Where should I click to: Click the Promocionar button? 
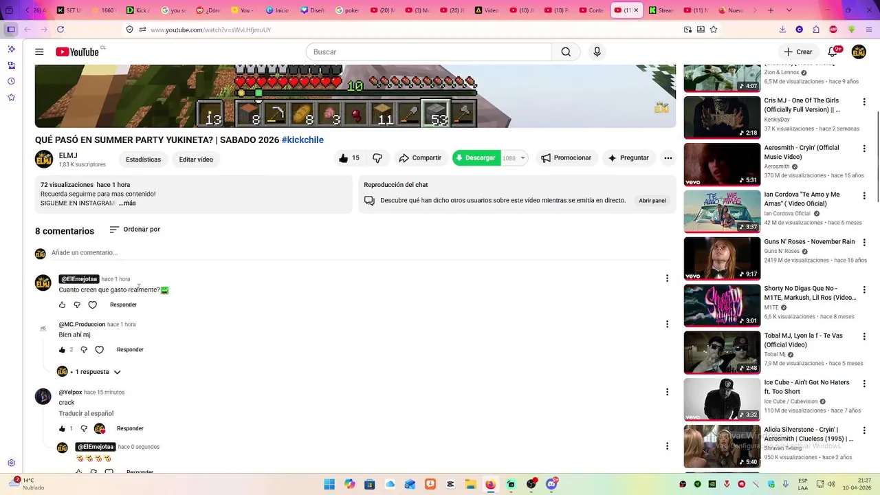click(x=566, y=158)
